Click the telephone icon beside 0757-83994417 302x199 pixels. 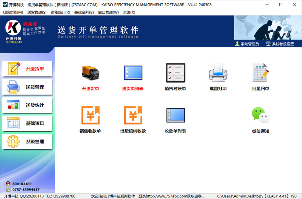[x=8, y=190]
